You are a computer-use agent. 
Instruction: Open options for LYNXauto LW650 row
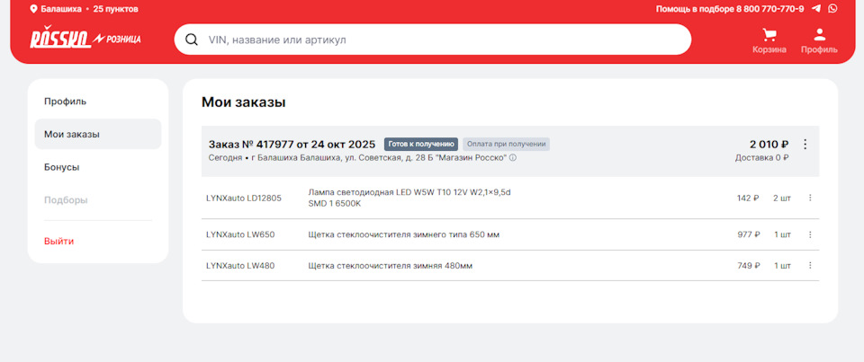[x=809, y=234]
